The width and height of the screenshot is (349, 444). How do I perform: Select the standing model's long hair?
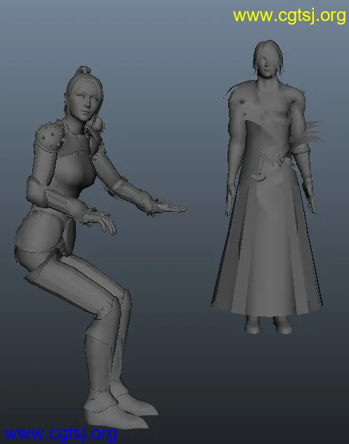(x=268, y=57)
